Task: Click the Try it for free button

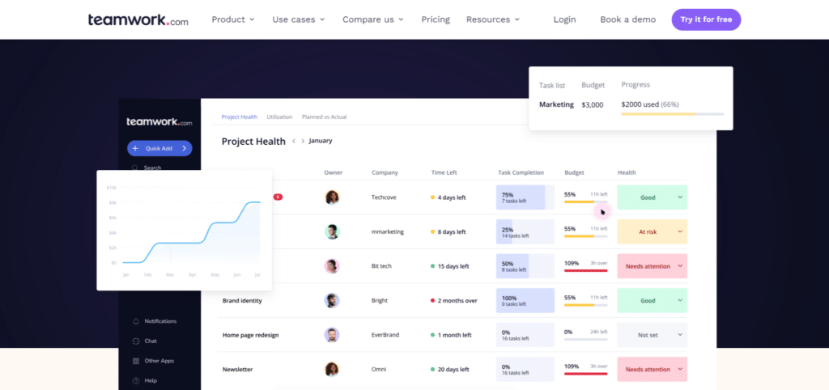Action: 706,19
